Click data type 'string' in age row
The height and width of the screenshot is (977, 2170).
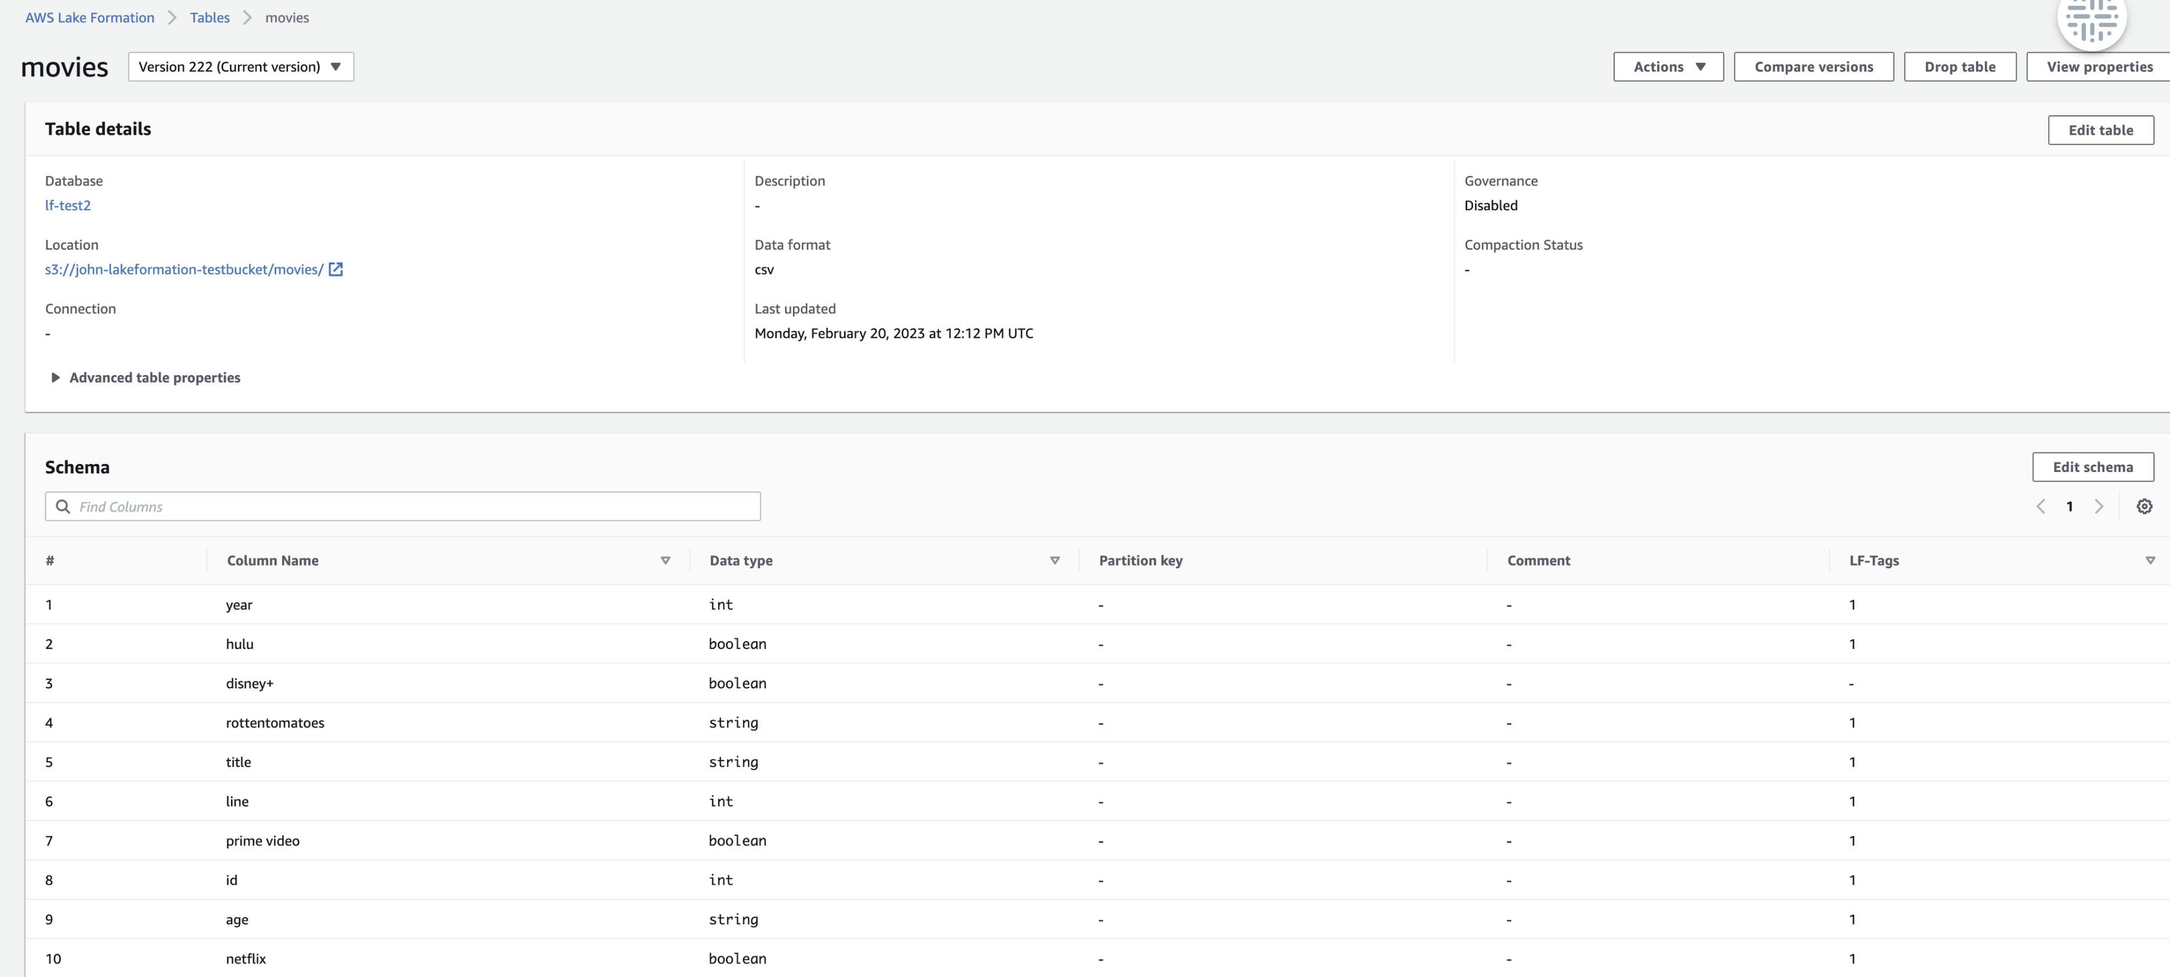[733, 920]
